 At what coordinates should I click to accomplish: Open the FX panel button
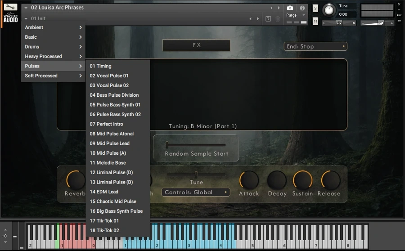pyautogui.click(x=196, y=45)
